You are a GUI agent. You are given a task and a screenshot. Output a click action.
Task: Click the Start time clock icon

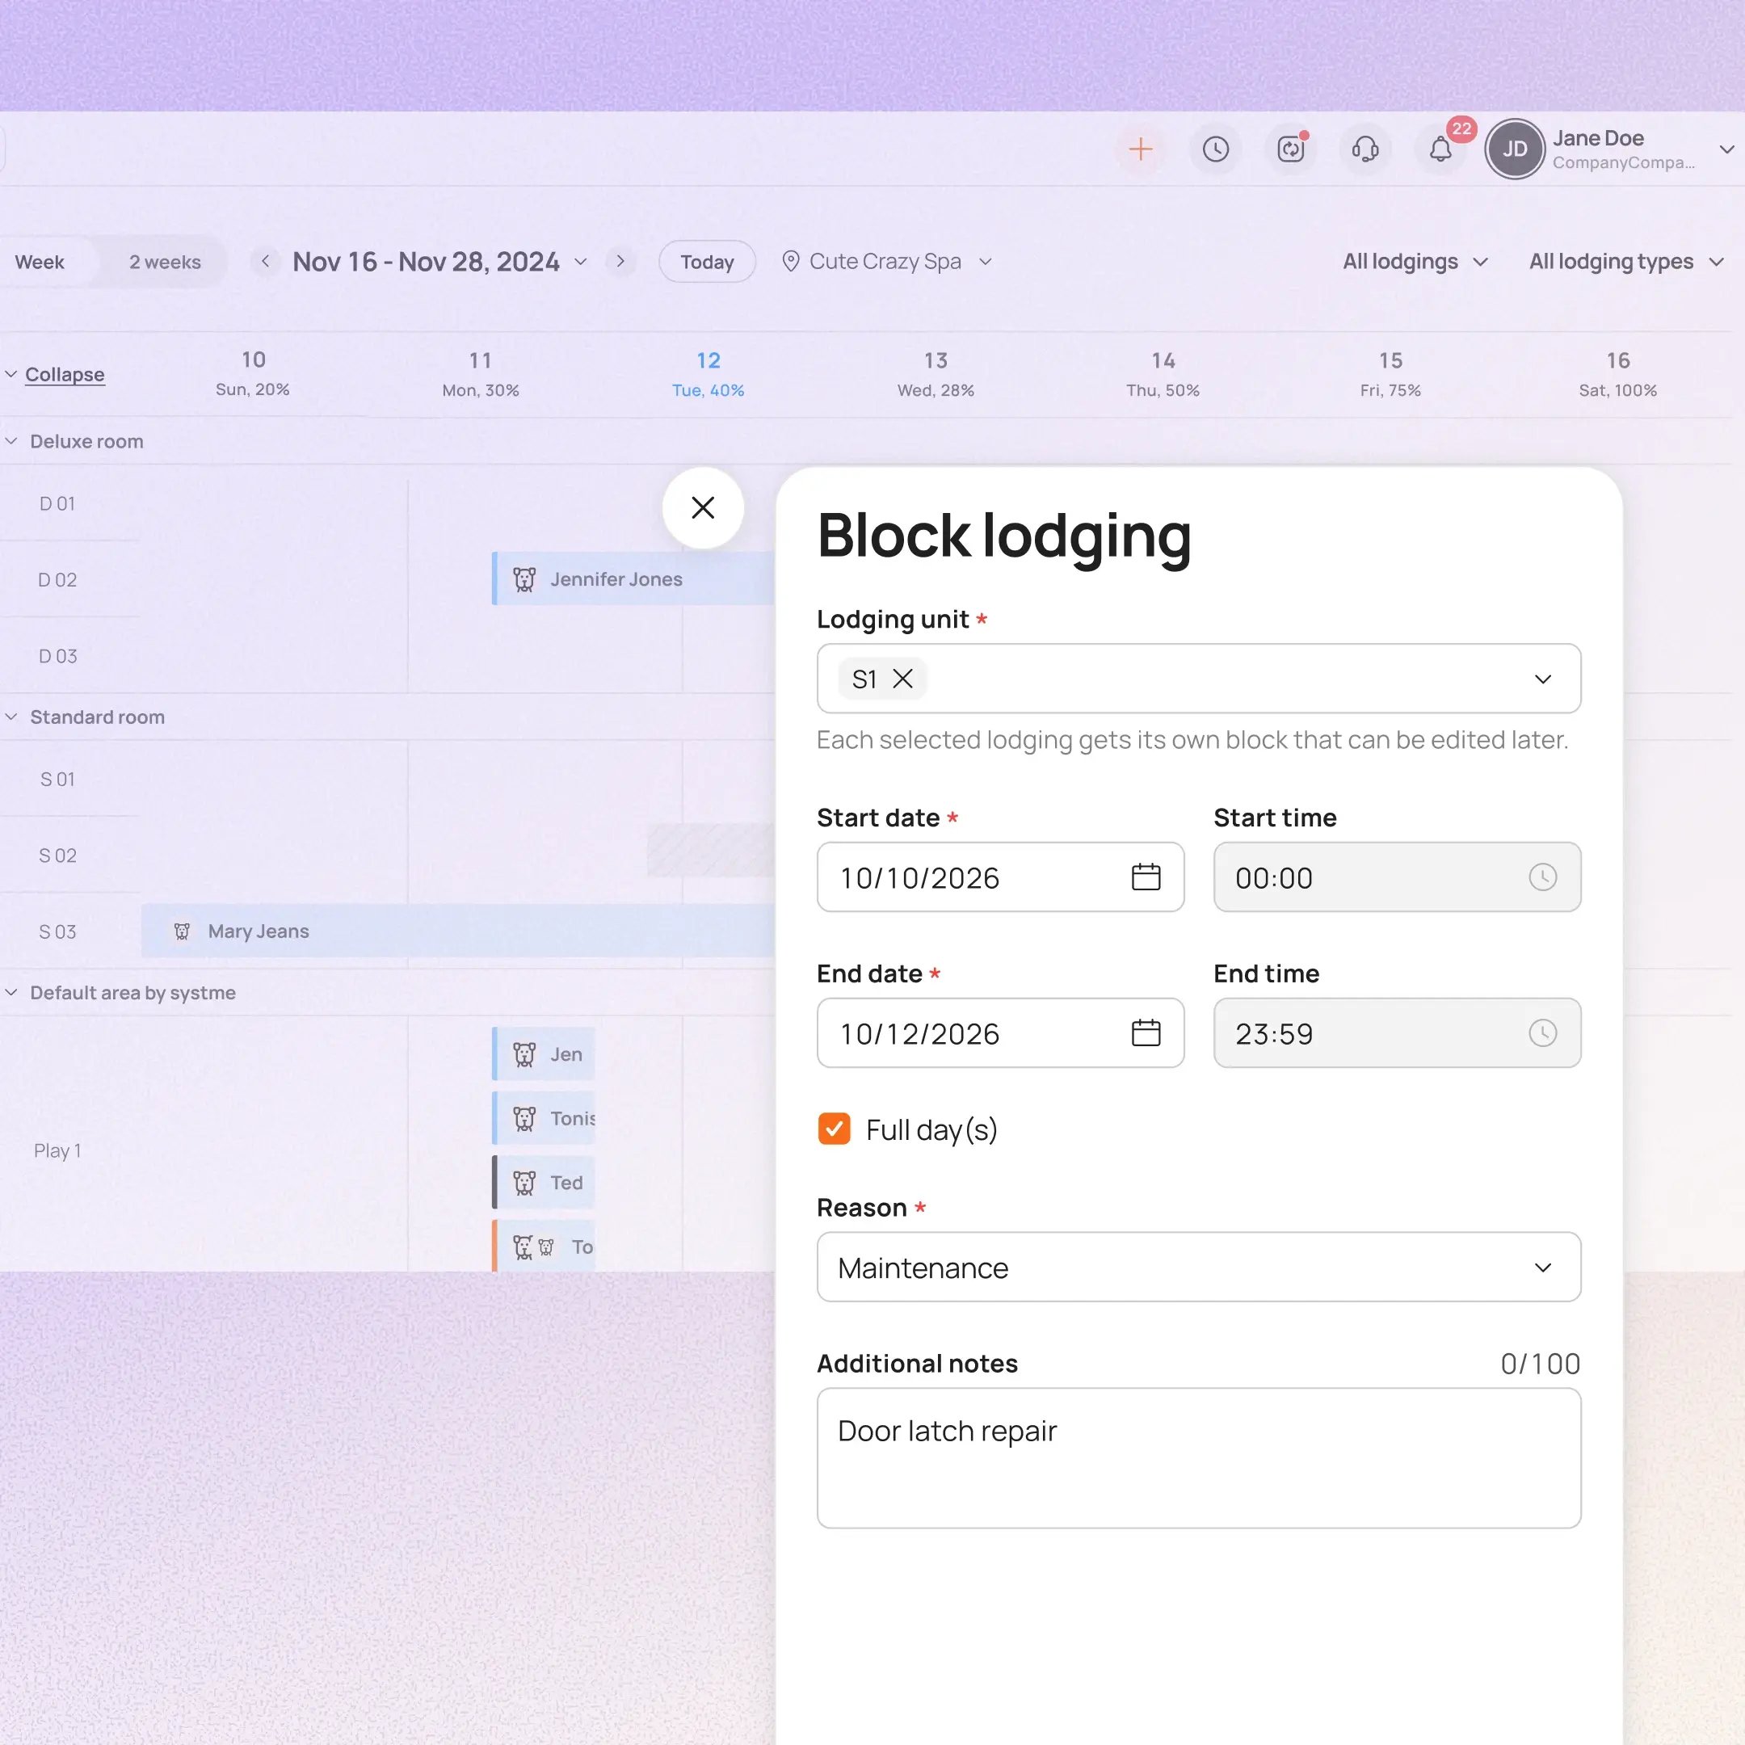[x=1543, y=877]
